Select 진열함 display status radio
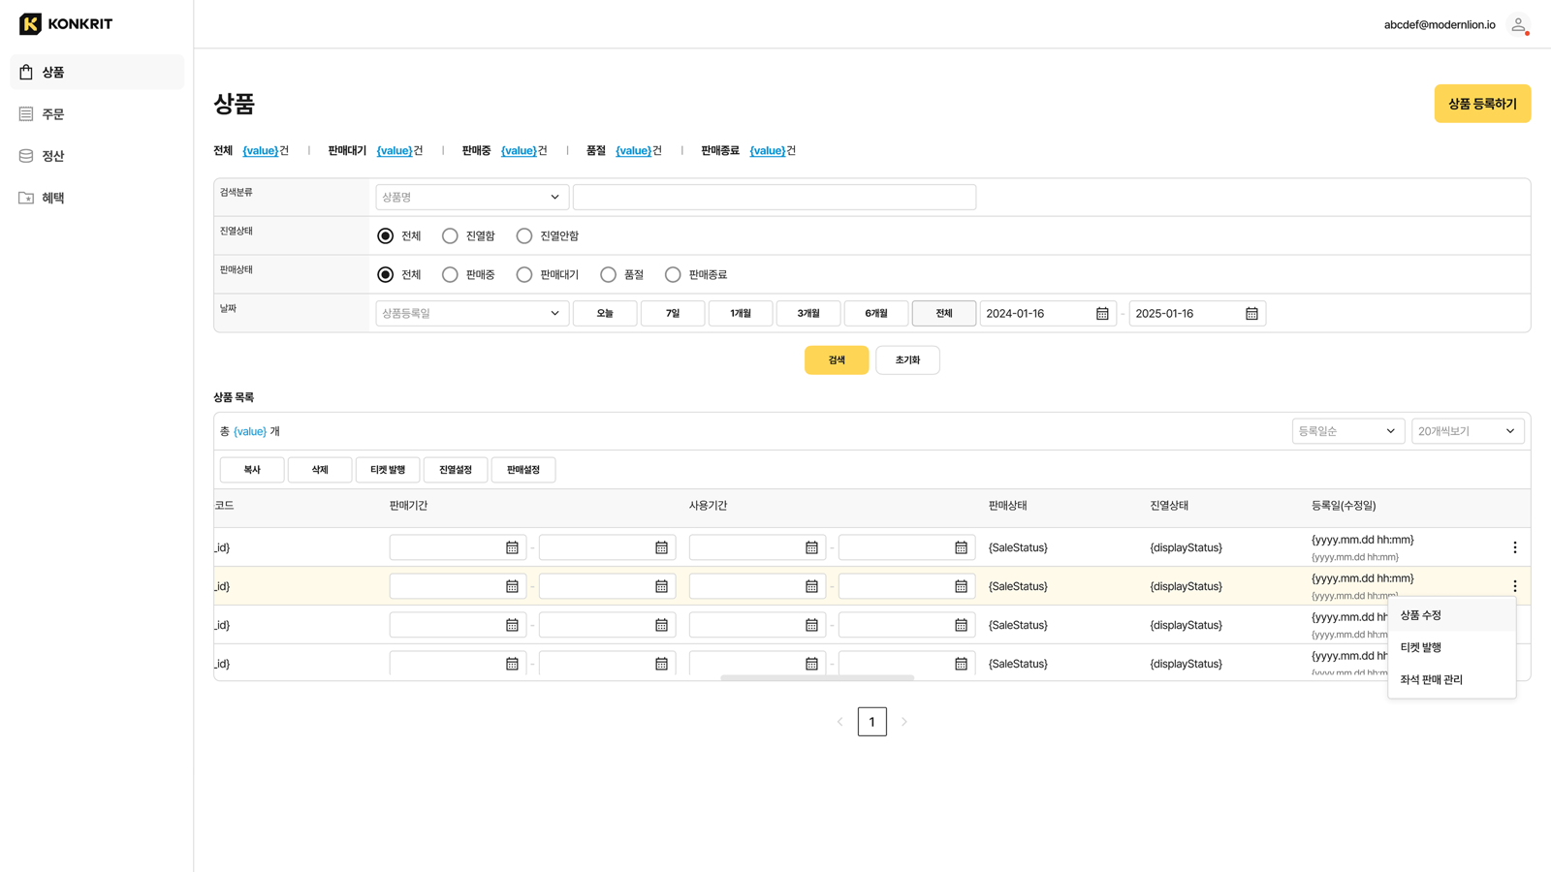 pos(450,235)
